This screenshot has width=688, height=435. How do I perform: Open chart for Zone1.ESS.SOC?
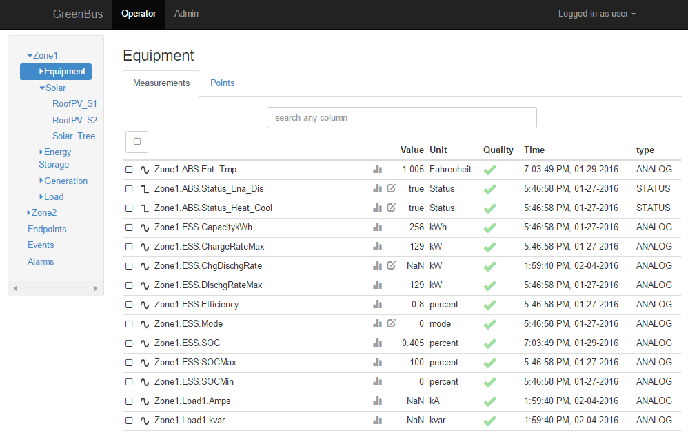pyautogui.click(x=377, y=343)
